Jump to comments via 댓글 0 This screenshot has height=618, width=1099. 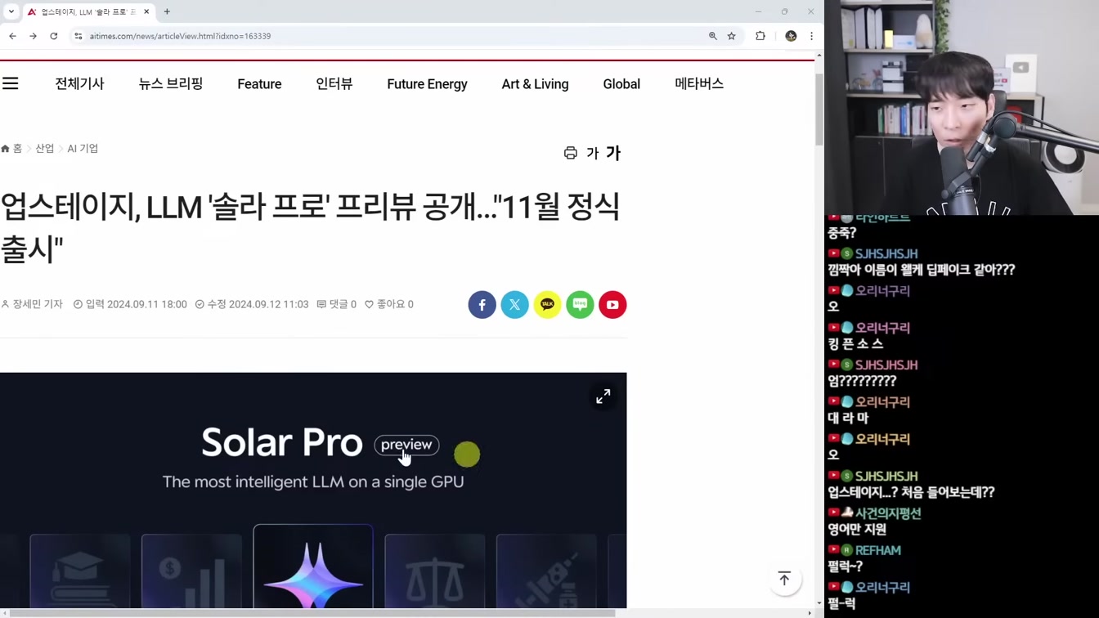336,304
